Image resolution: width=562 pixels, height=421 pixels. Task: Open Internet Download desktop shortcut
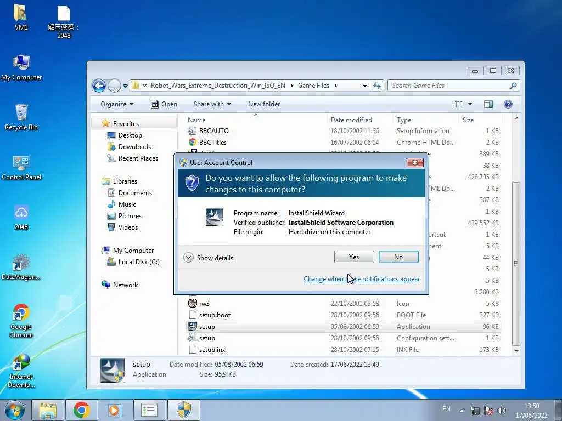pyautogui.click(x=21, y=371)
